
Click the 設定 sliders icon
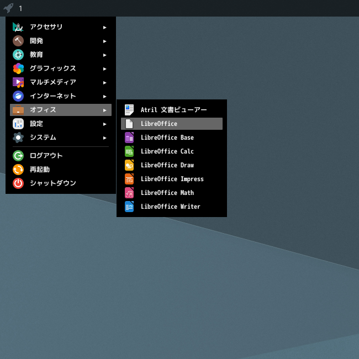(18, 124)
